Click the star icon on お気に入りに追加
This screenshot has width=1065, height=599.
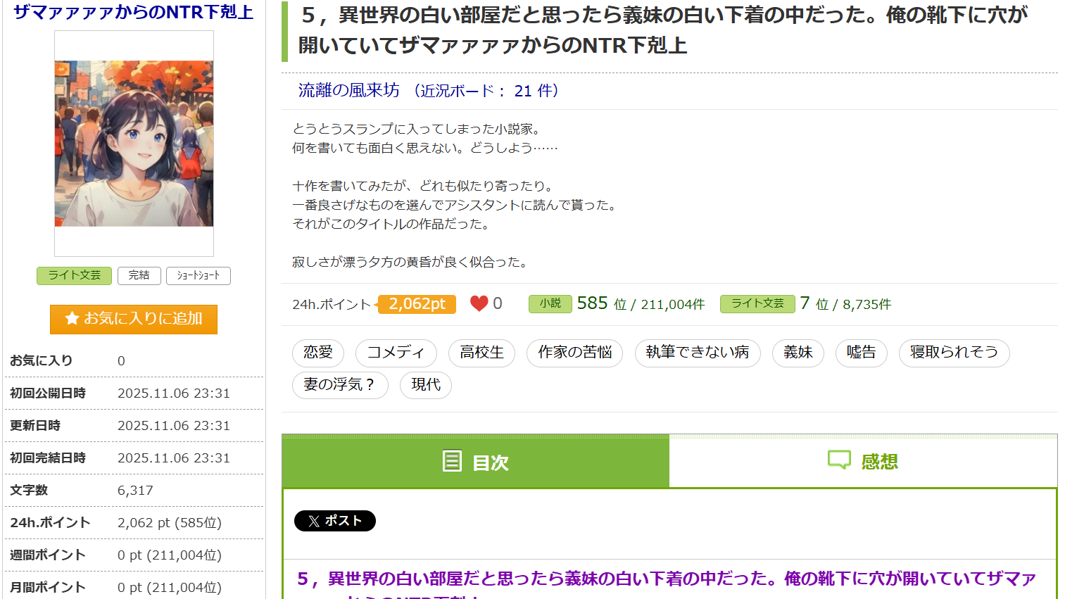tap(72, 319)
